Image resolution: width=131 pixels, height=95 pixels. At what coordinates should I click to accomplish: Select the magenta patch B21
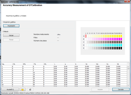[121, 39]
